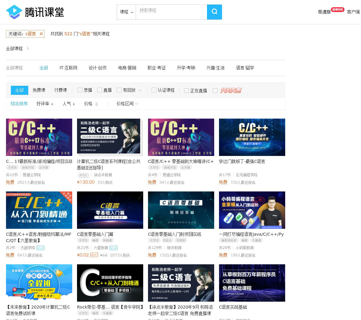Click 柒点半教育 institution name
Screen dimensions: 361x320
coord(103,175)
